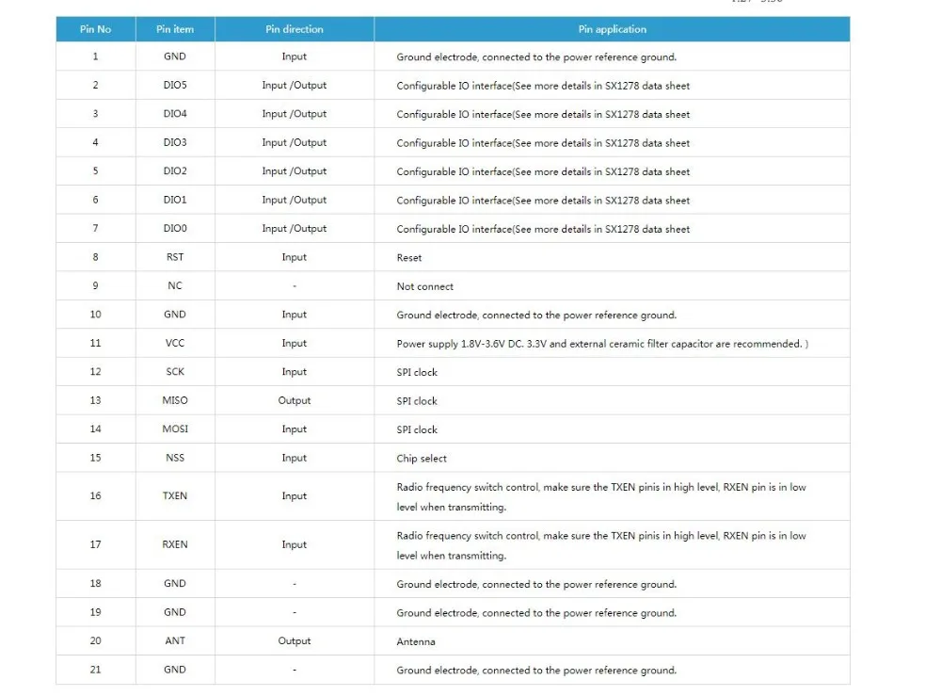Click the GND item in pin 1 row
The height and width of the screenshot is (696, 941).
175,57
